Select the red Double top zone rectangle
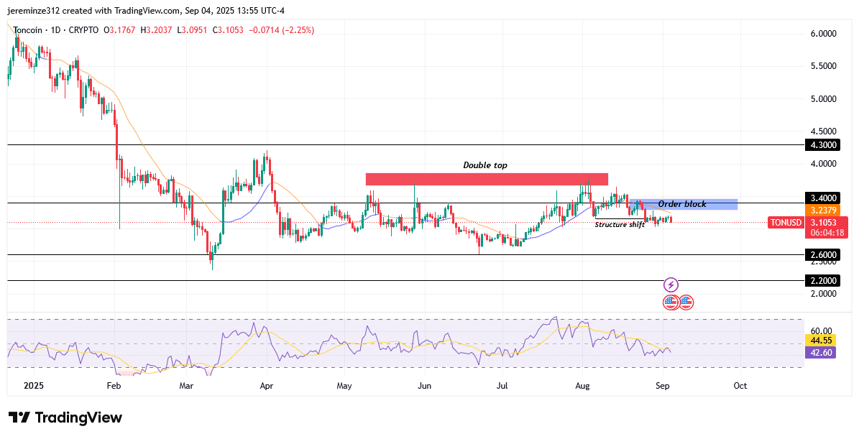This screenshot has height=439, width=859. [x=487, y=179]
